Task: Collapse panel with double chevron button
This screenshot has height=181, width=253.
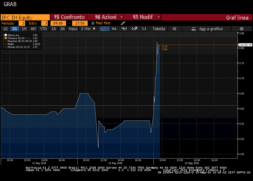Action: 174,29
